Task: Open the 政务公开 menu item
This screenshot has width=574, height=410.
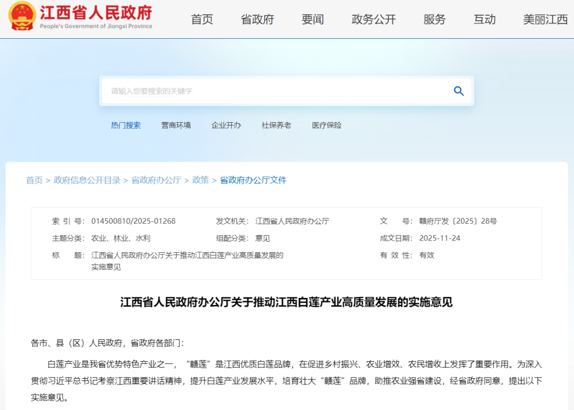Action: [374, 20]
